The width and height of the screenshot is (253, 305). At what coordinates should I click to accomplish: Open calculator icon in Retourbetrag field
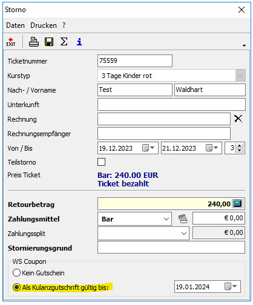click(237, 203)
